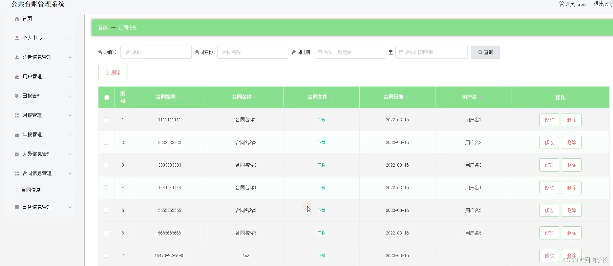Check the row for 合同名称3
This screenshot has width=613, height=266.
coord(106,165)
